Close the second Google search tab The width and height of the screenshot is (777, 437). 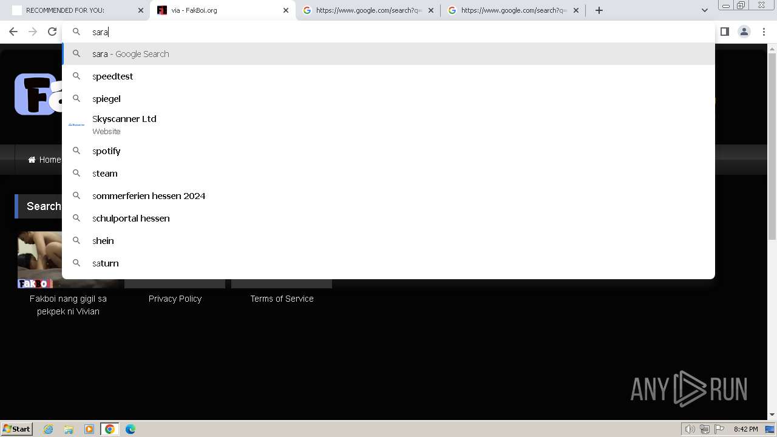pyautogui.click(x=576, y=10)
